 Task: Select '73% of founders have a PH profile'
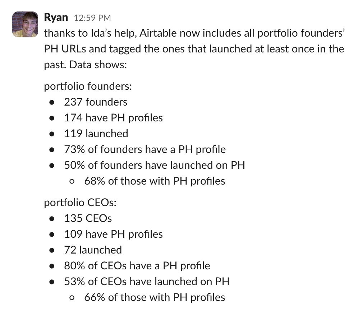tap(145, 149)
